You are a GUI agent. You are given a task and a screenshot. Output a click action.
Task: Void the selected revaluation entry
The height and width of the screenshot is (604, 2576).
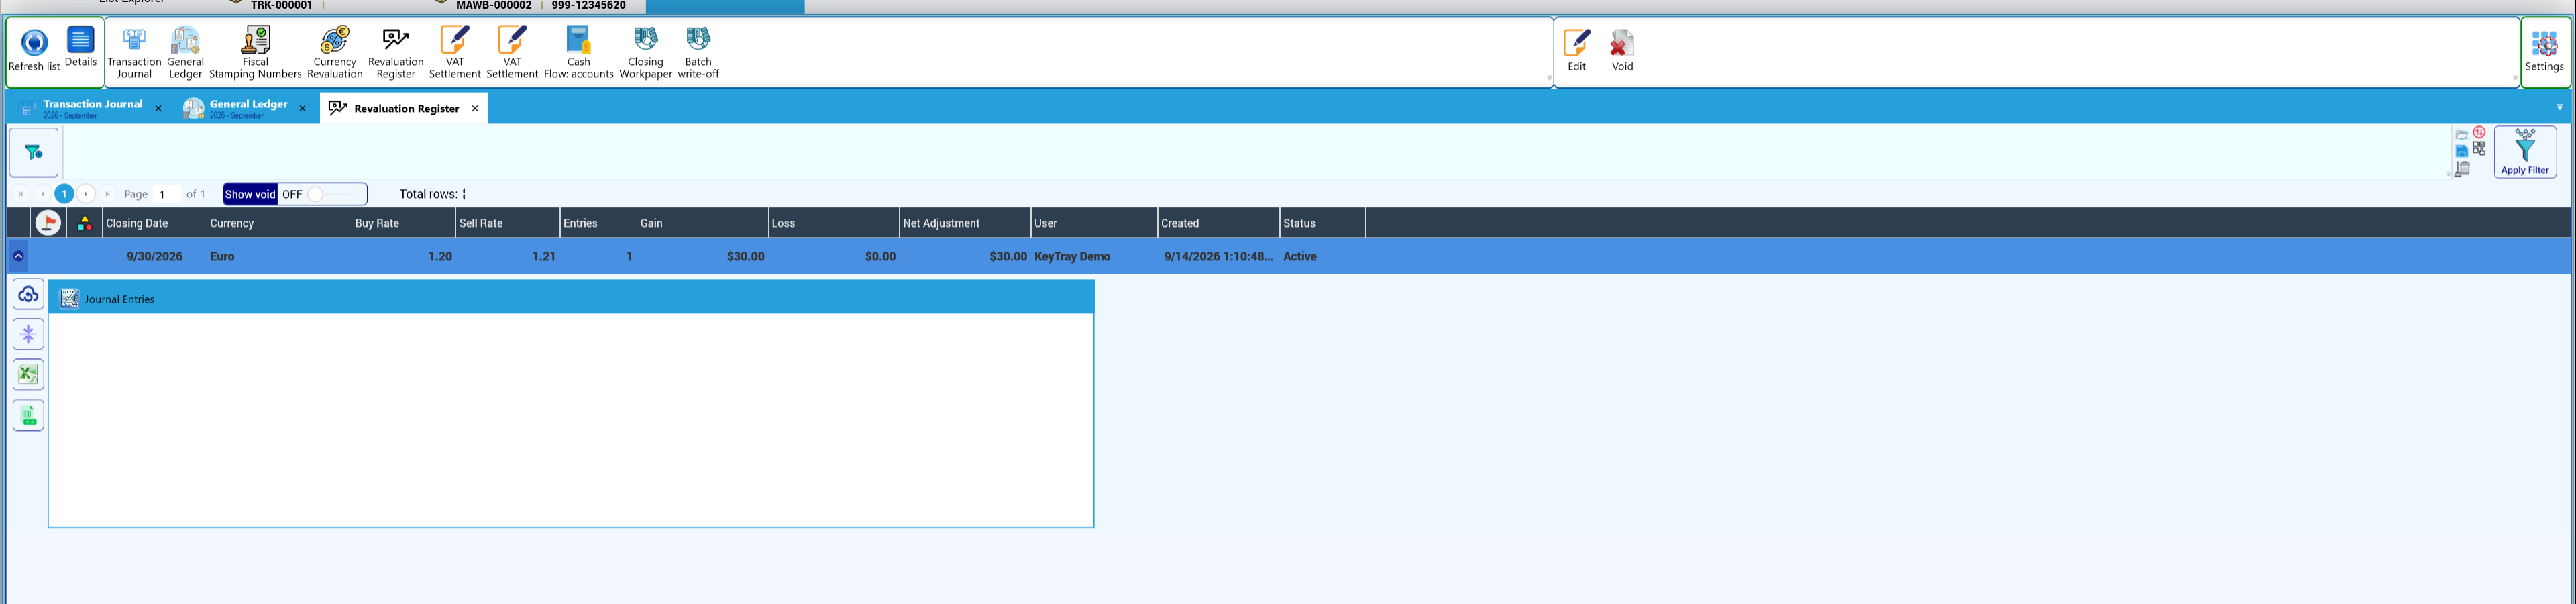click(x=1622, y=50)
